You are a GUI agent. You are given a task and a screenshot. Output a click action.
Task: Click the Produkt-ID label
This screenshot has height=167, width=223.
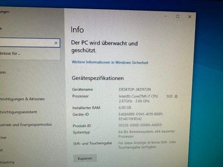(x=82, y=126)
